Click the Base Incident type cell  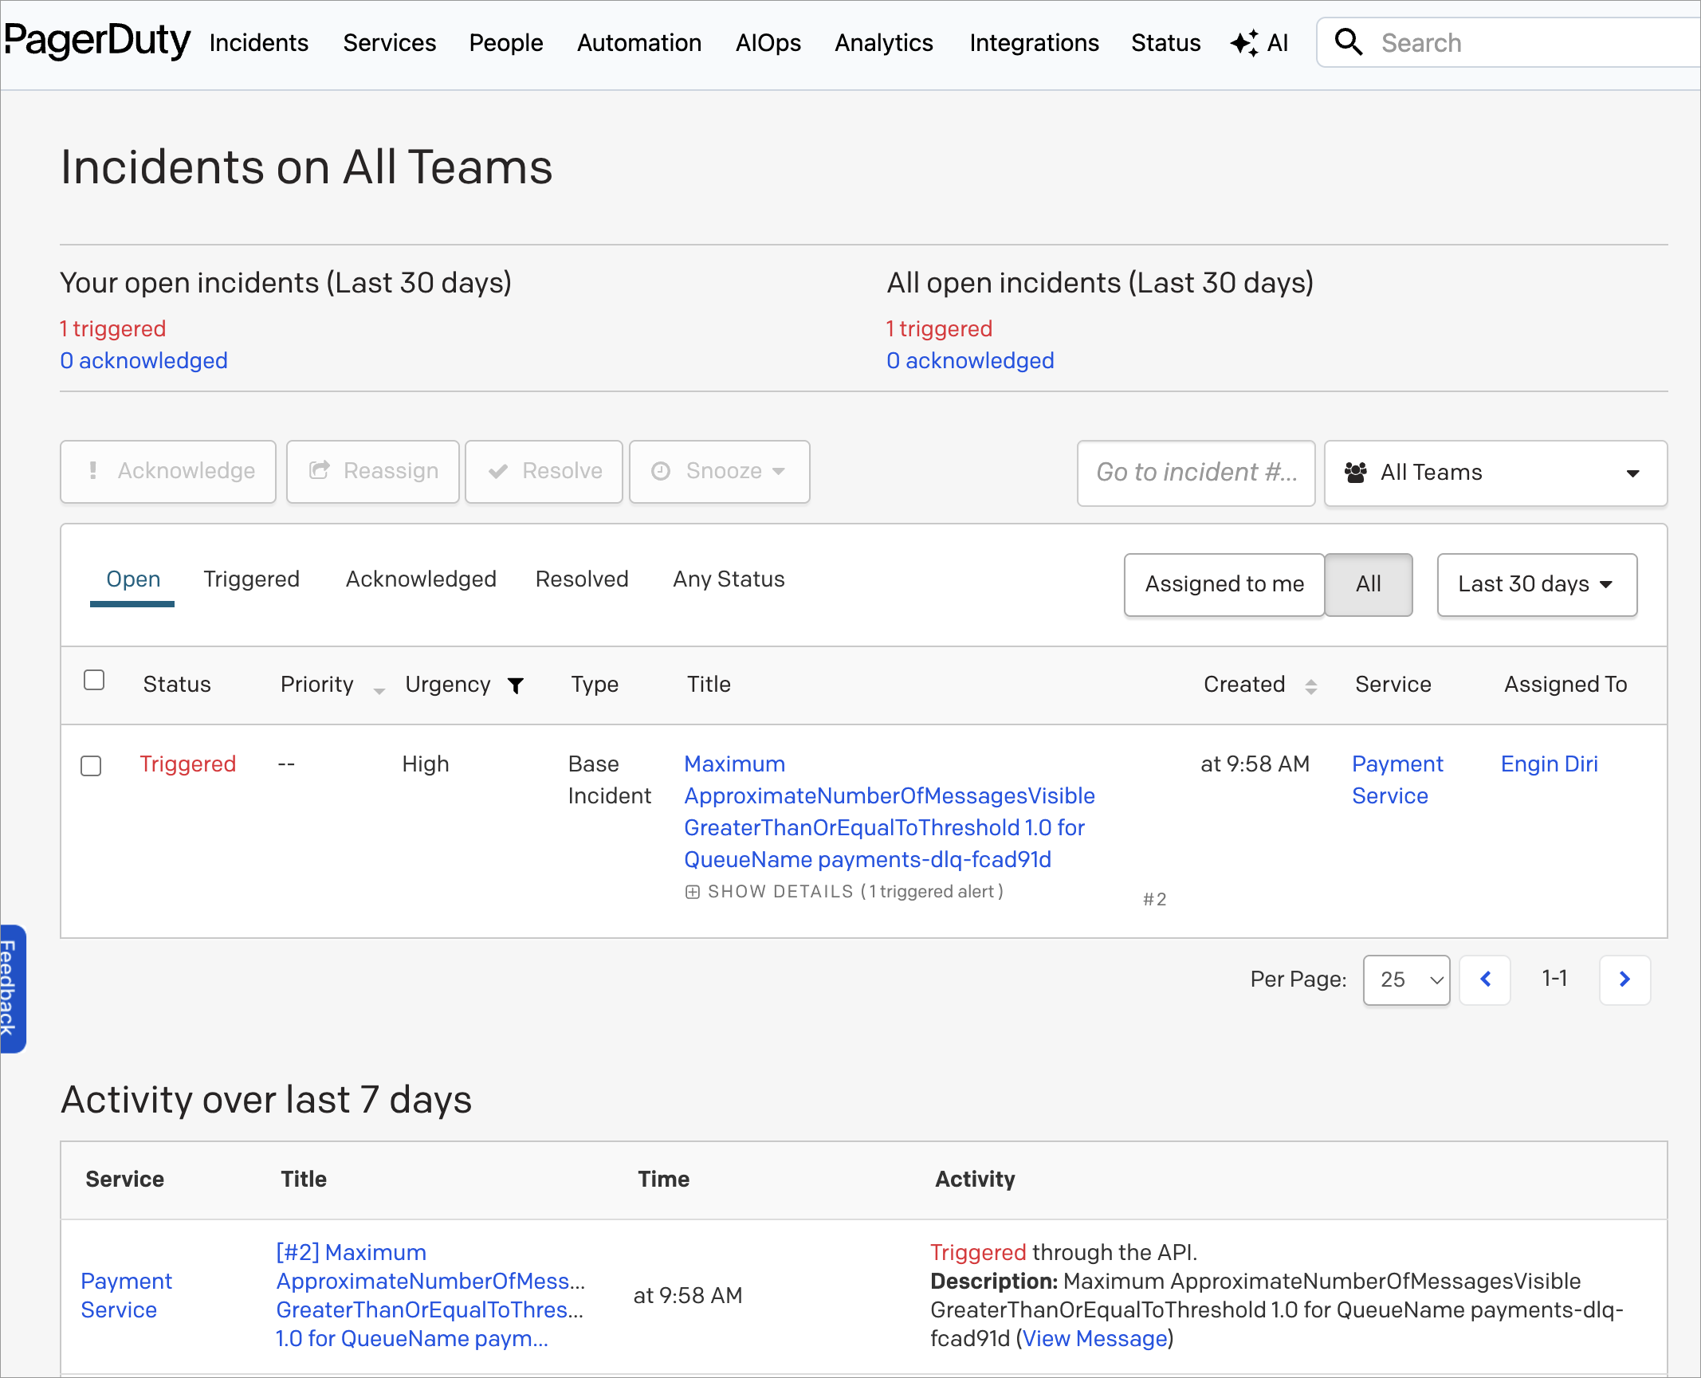[x=610, y=780]
